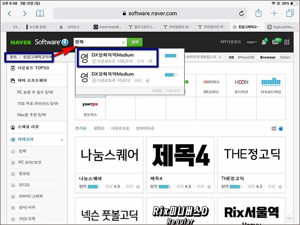Click 도움말 in suggestion footer
The height and width of the screenshot is (225, 300).
pyautogui.click(x=157, y=90)
